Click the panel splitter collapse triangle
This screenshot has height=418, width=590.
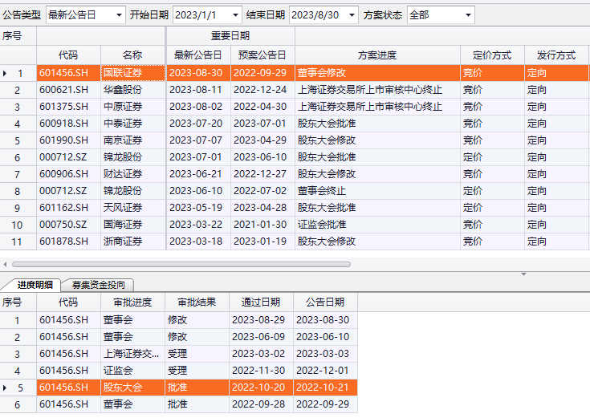coord(524,274)
